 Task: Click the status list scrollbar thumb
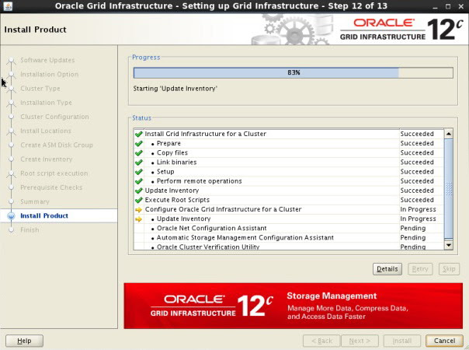click(448, 189)
